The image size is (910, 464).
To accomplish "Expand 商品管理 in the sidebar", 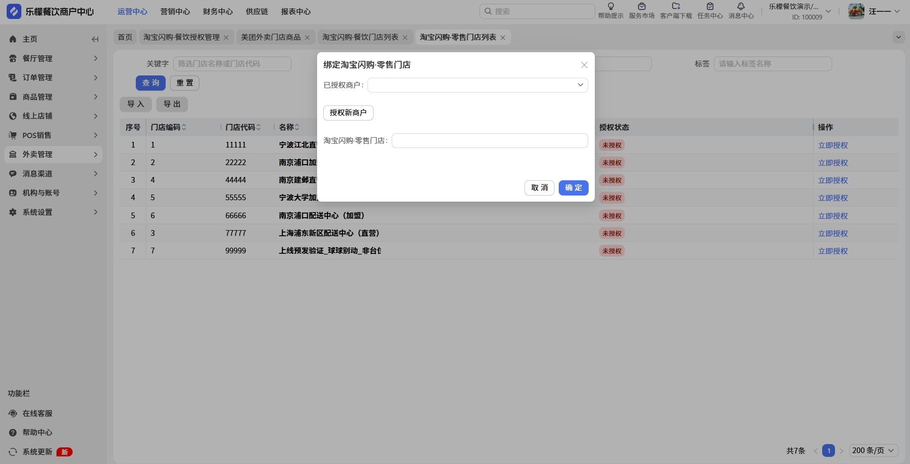I will [x=53, y=97].
